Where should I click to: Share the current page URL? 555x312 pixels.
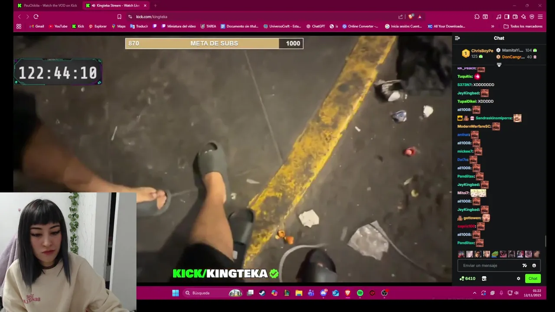coord(401,16)
